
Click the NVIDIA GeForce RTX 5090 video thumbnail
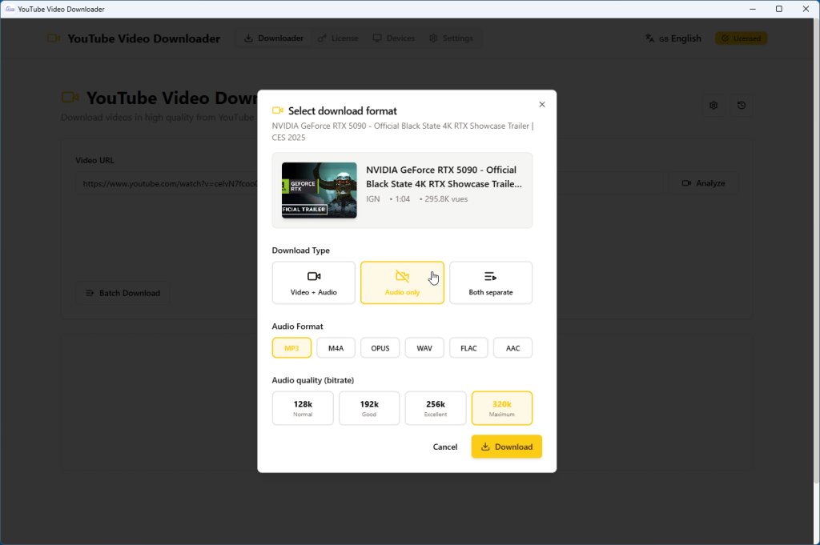[x=319, y=190]
